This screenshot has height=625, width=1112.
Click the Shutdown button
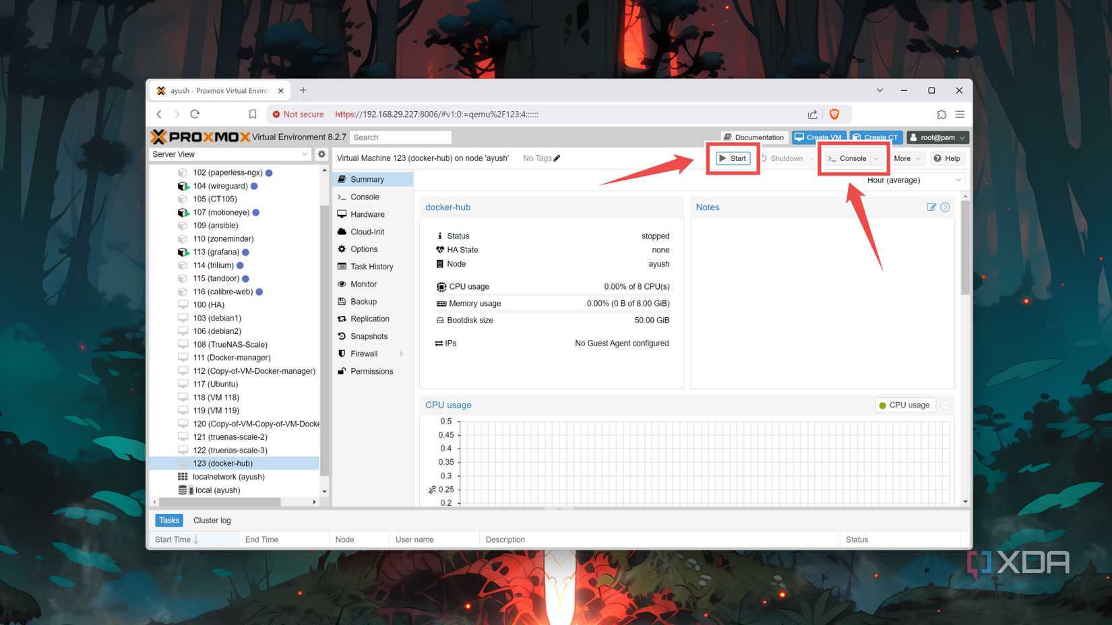click(782, 158)
